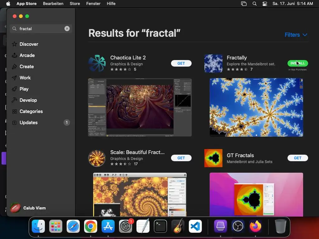Open TextEdit from the Dock
The width and height of the screenshot is (319, 239).
(143, 226)
